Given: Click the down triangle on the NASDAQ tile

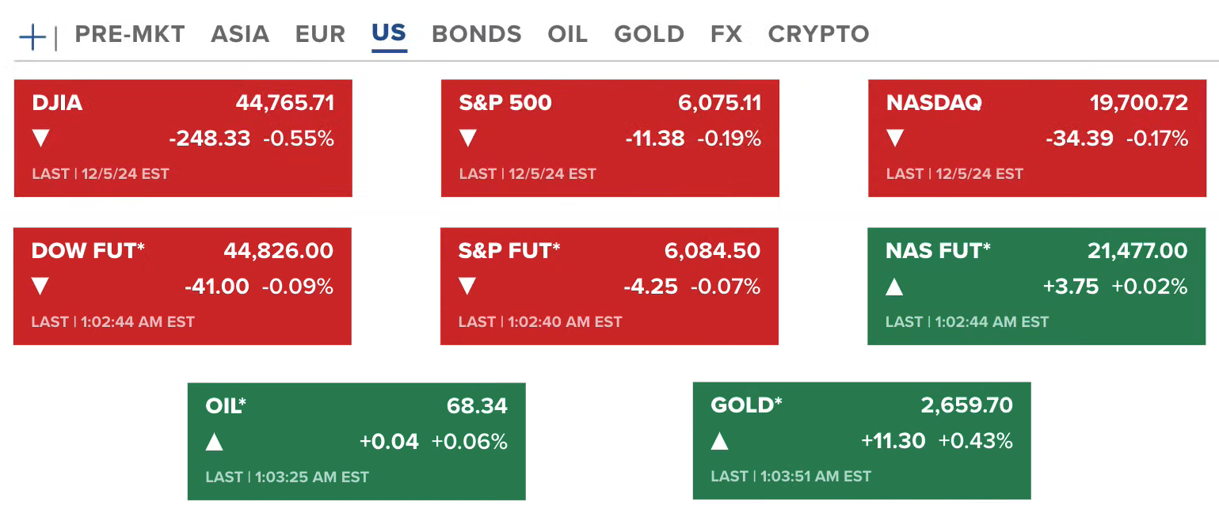Looking at the screenshot, I should pos(894,138).
